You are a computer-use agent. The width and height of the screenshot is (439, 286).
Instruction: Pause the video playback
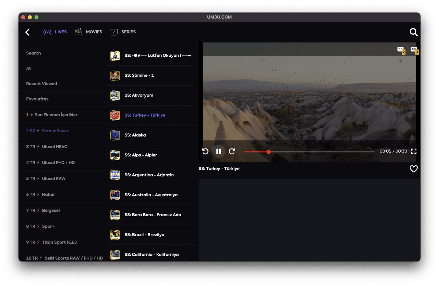click(218, 151)
